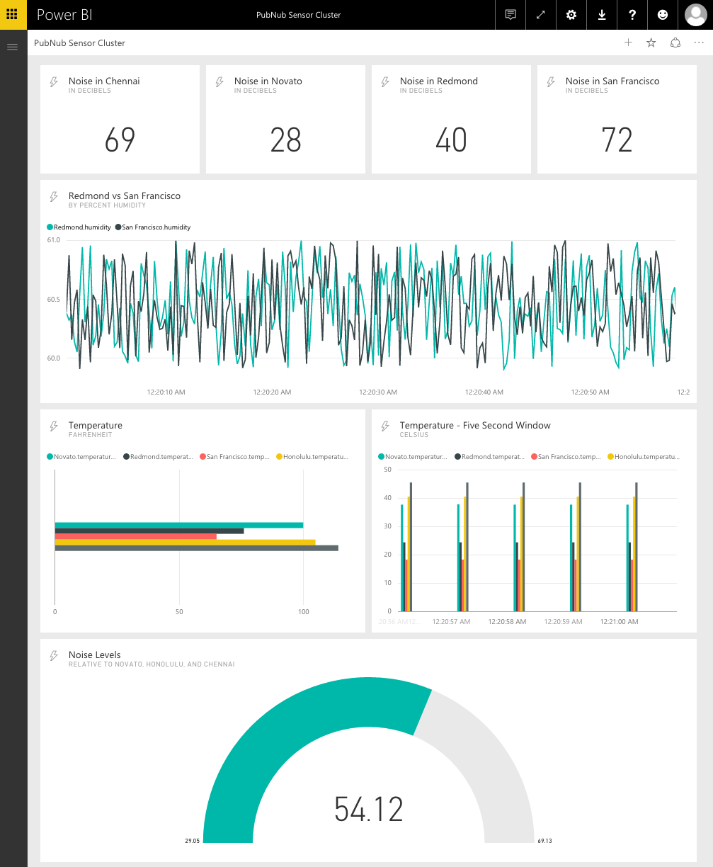Add a tile using the plus icon

tap(628, 43)
